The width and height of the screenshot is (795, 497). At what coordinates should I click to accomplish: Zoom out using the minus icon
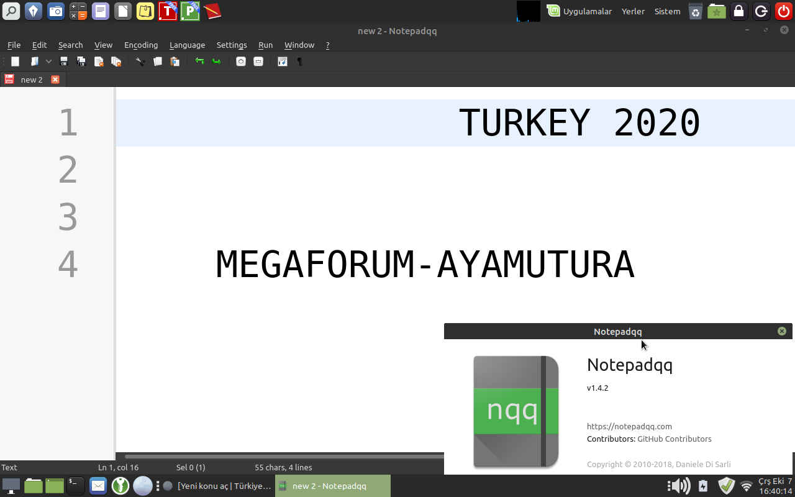(258, 62)
